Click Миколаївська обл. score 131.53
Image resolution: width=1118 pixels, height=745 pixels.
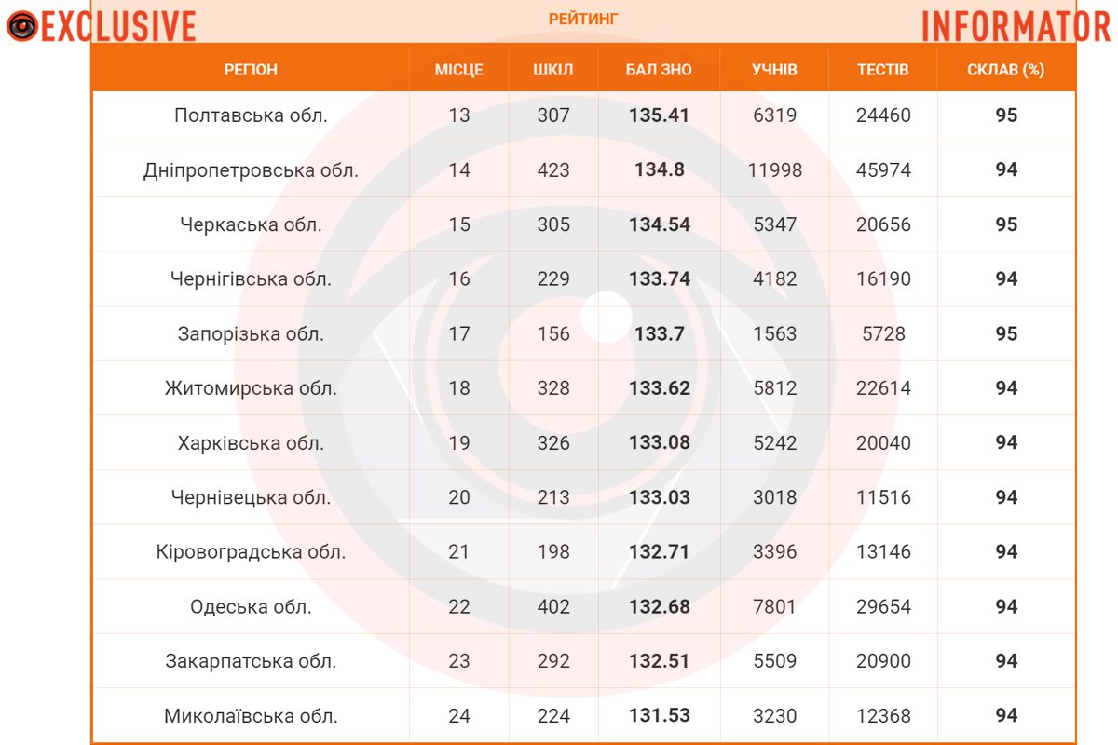tap(659, 716)
